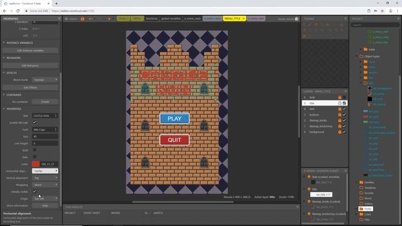The height and width of the screenshot is (226, 402).
Task: Click the browser Back arrow
Action: [x=4, y=11]
